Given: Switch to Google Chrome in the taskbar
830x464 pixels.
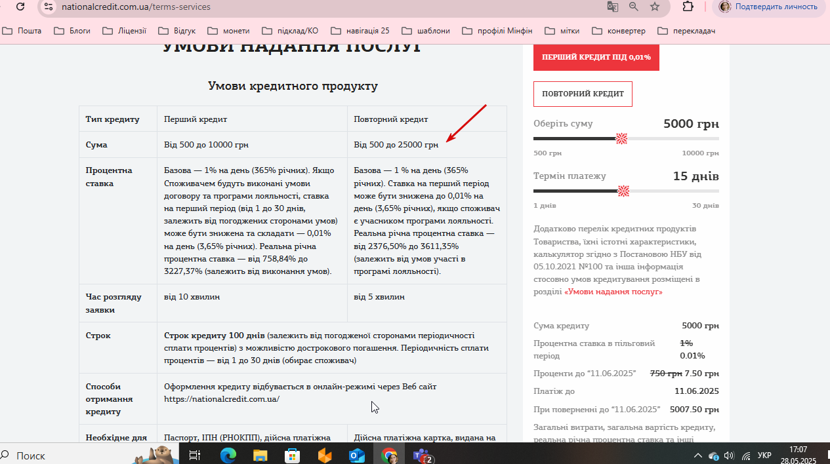Looking at the screenshot, I should [389, 455].
